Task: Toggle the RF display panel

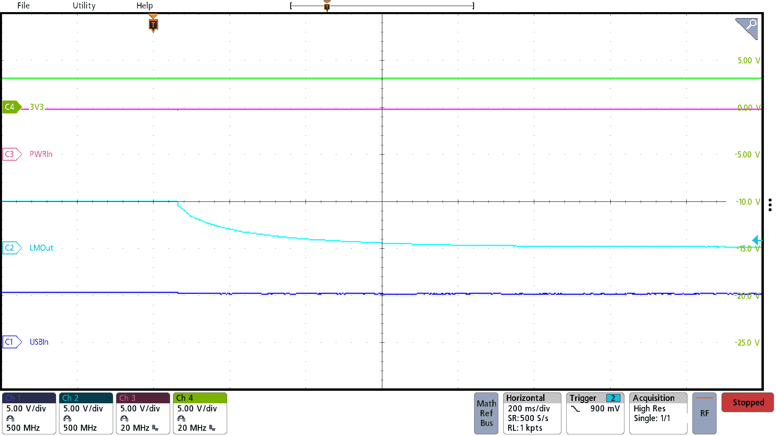Action: pyautogui.click(x=704, y=413)
